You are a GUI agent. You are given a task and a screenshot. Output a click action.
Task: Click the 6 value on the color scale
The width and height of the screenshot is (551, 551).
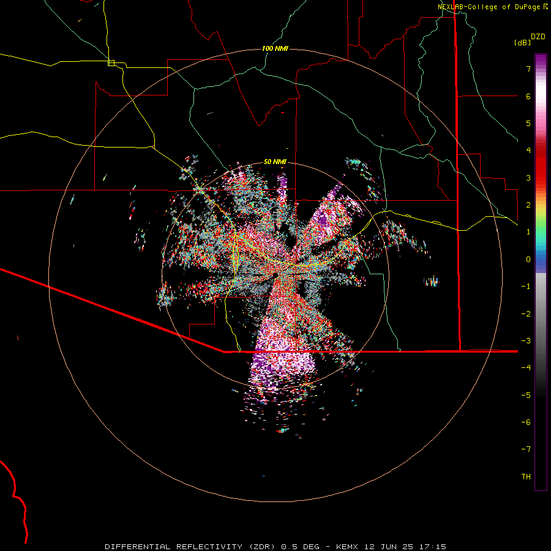click(528, 96)
